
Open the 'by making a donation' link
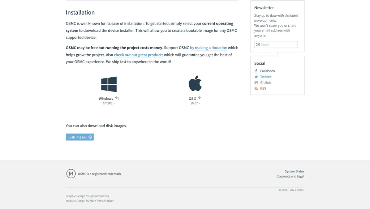[x=208, y=48]
